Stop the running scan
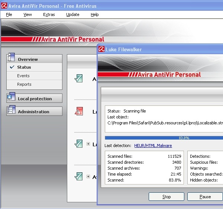 (167, 197)
